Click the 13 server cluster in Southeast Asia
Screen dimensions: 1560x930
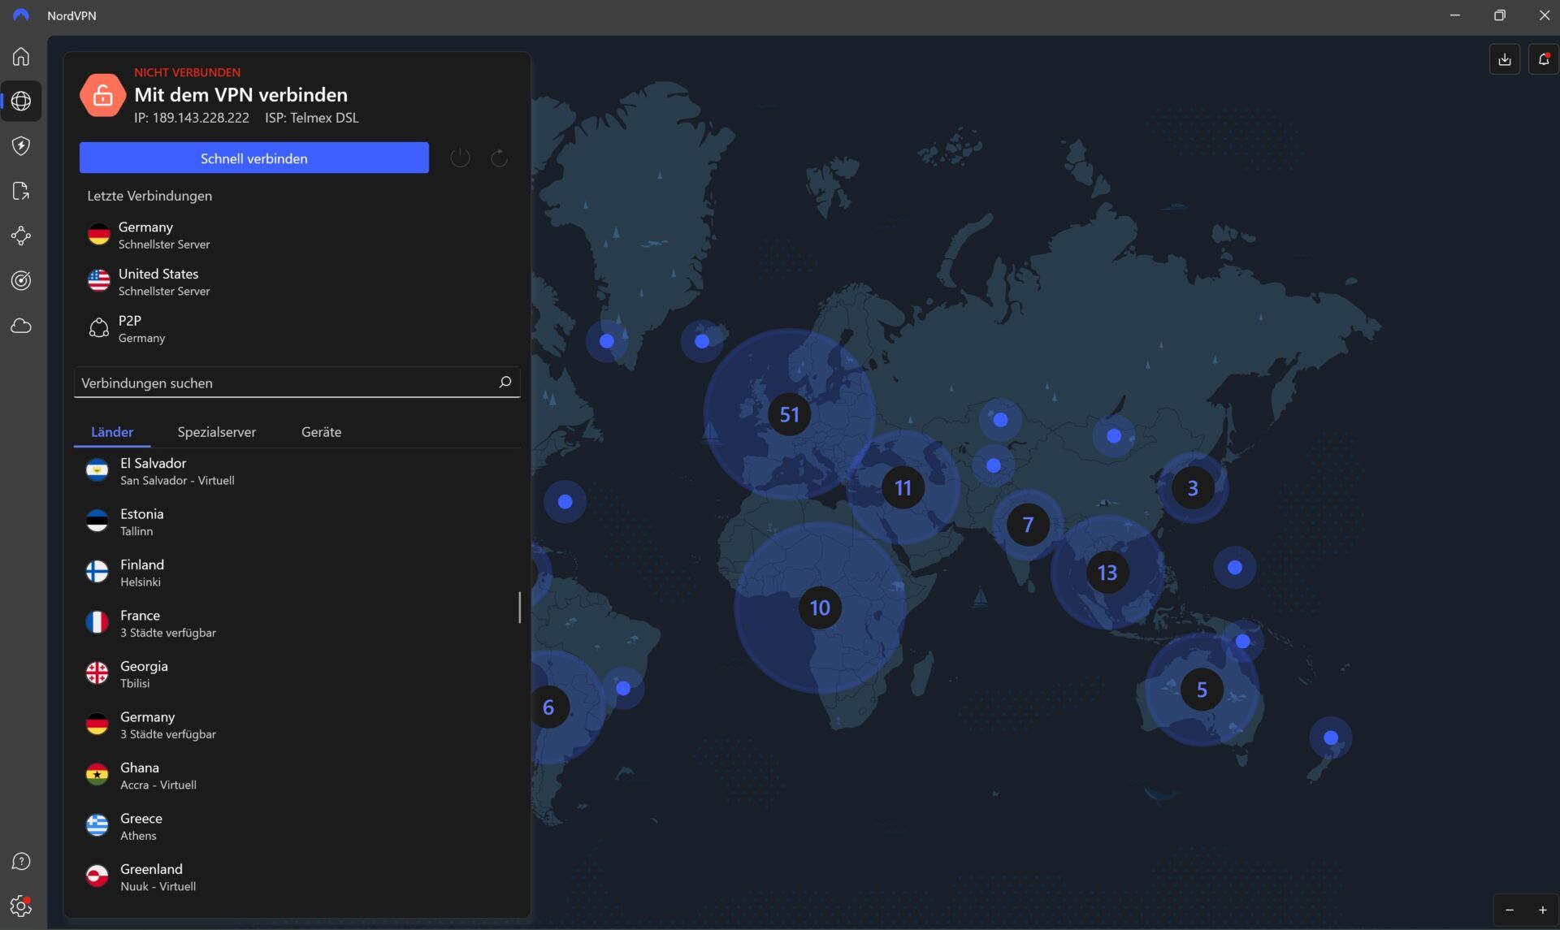pyautogui.click(x=1107, y=573)
